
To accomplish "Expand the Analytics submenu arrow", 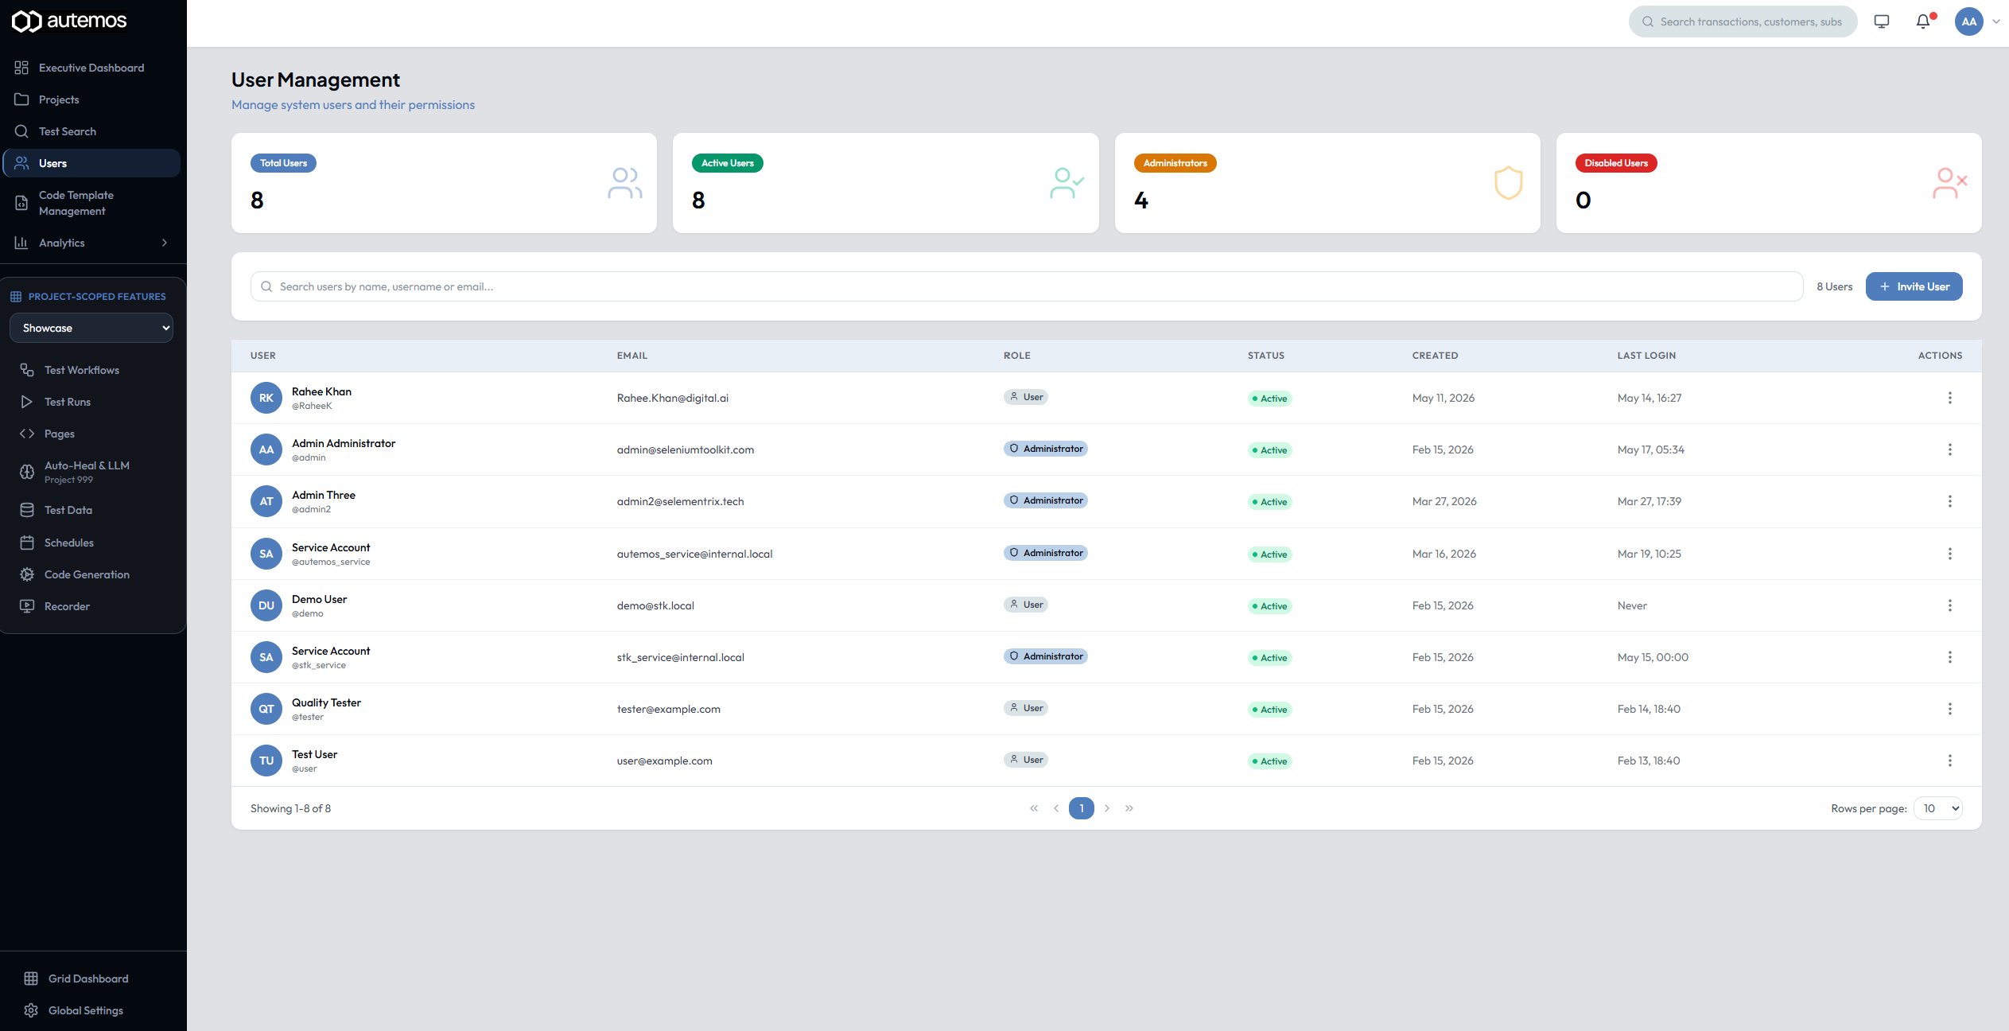I will pos(165,243).
